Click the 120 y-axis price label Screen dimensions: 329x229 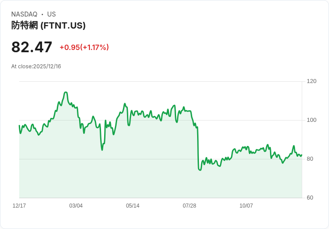tap(312, 81)
